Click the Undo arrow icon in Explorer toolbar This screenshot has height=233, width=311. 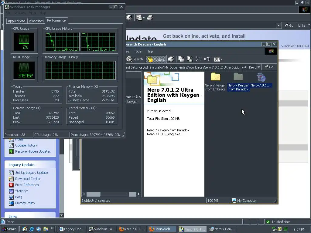point(207,59)
